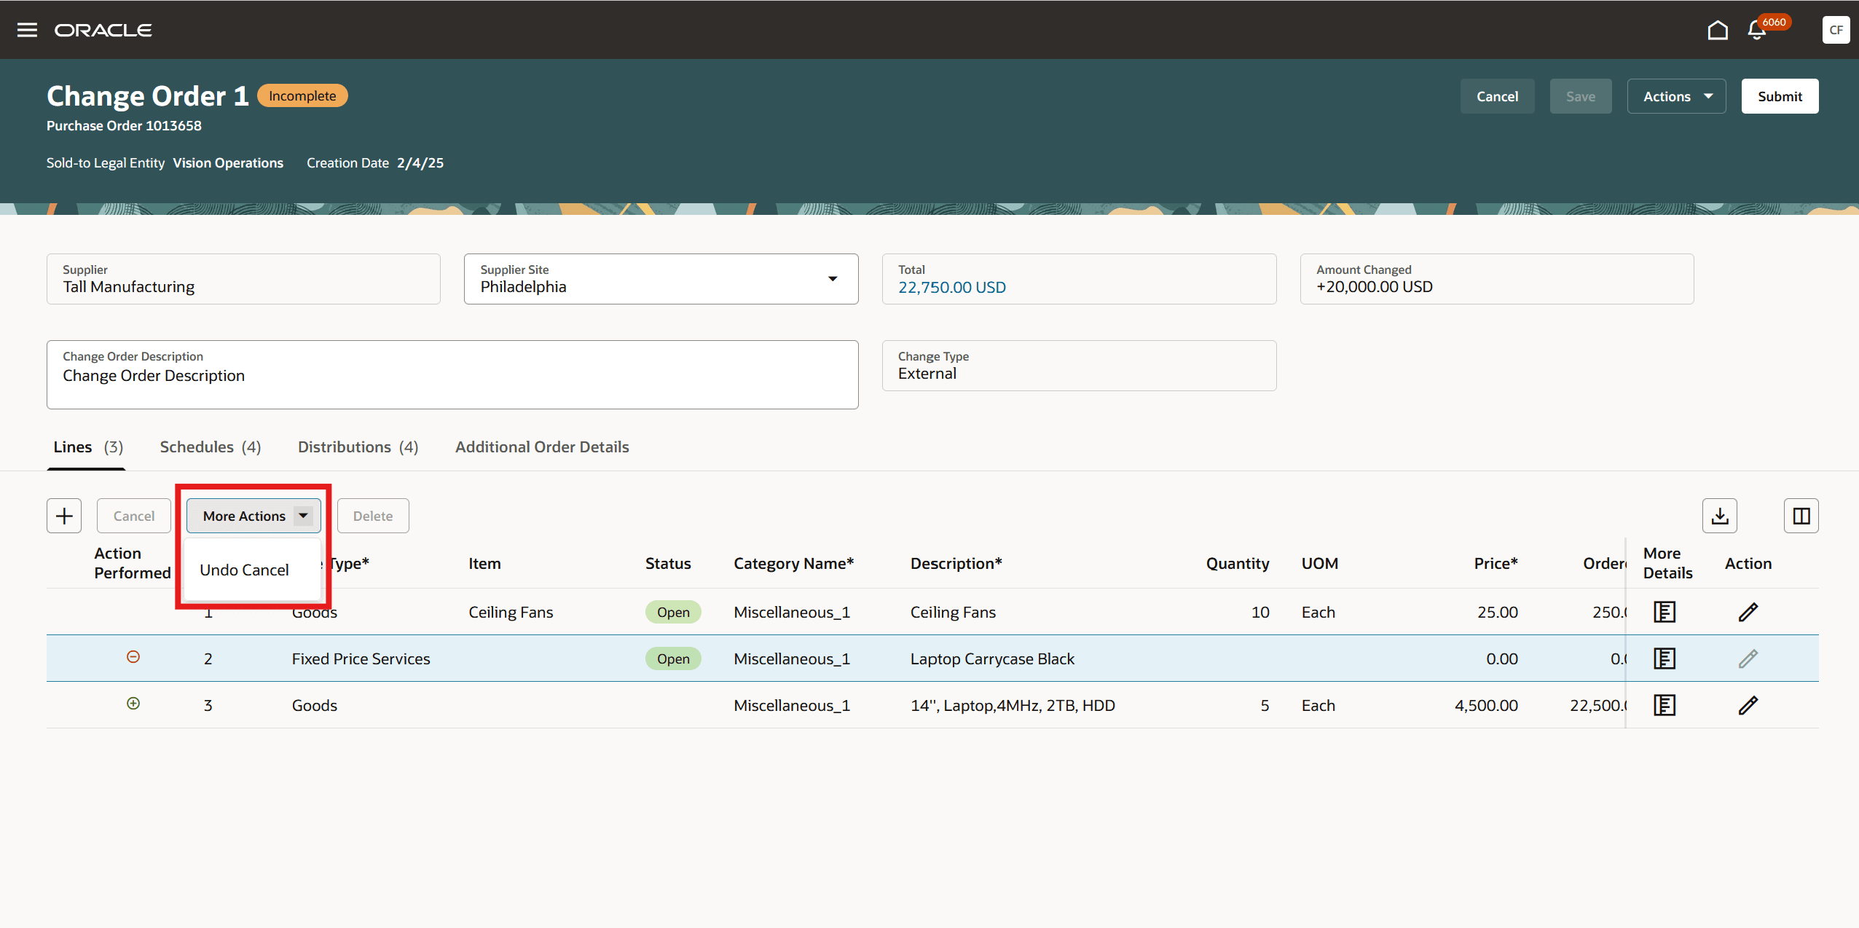Choose Undo Cancel from the menu
1859x928 pixels.
click(245, 570)
